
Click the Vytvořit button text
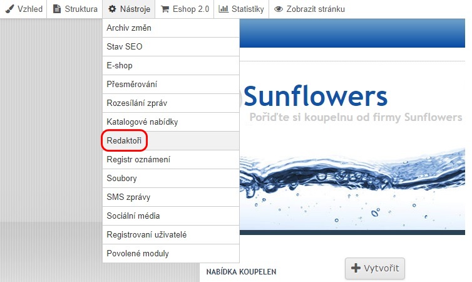381,268
